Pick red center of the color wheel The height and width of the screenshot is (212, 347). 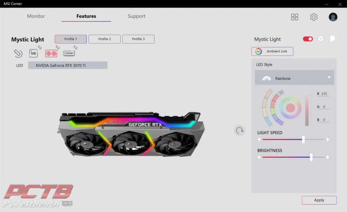point(290,108)
